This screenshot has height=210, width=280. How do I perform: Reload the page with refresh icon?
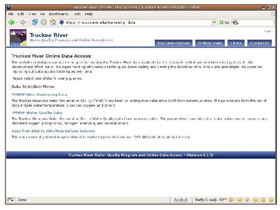click(x=35, y=22)
